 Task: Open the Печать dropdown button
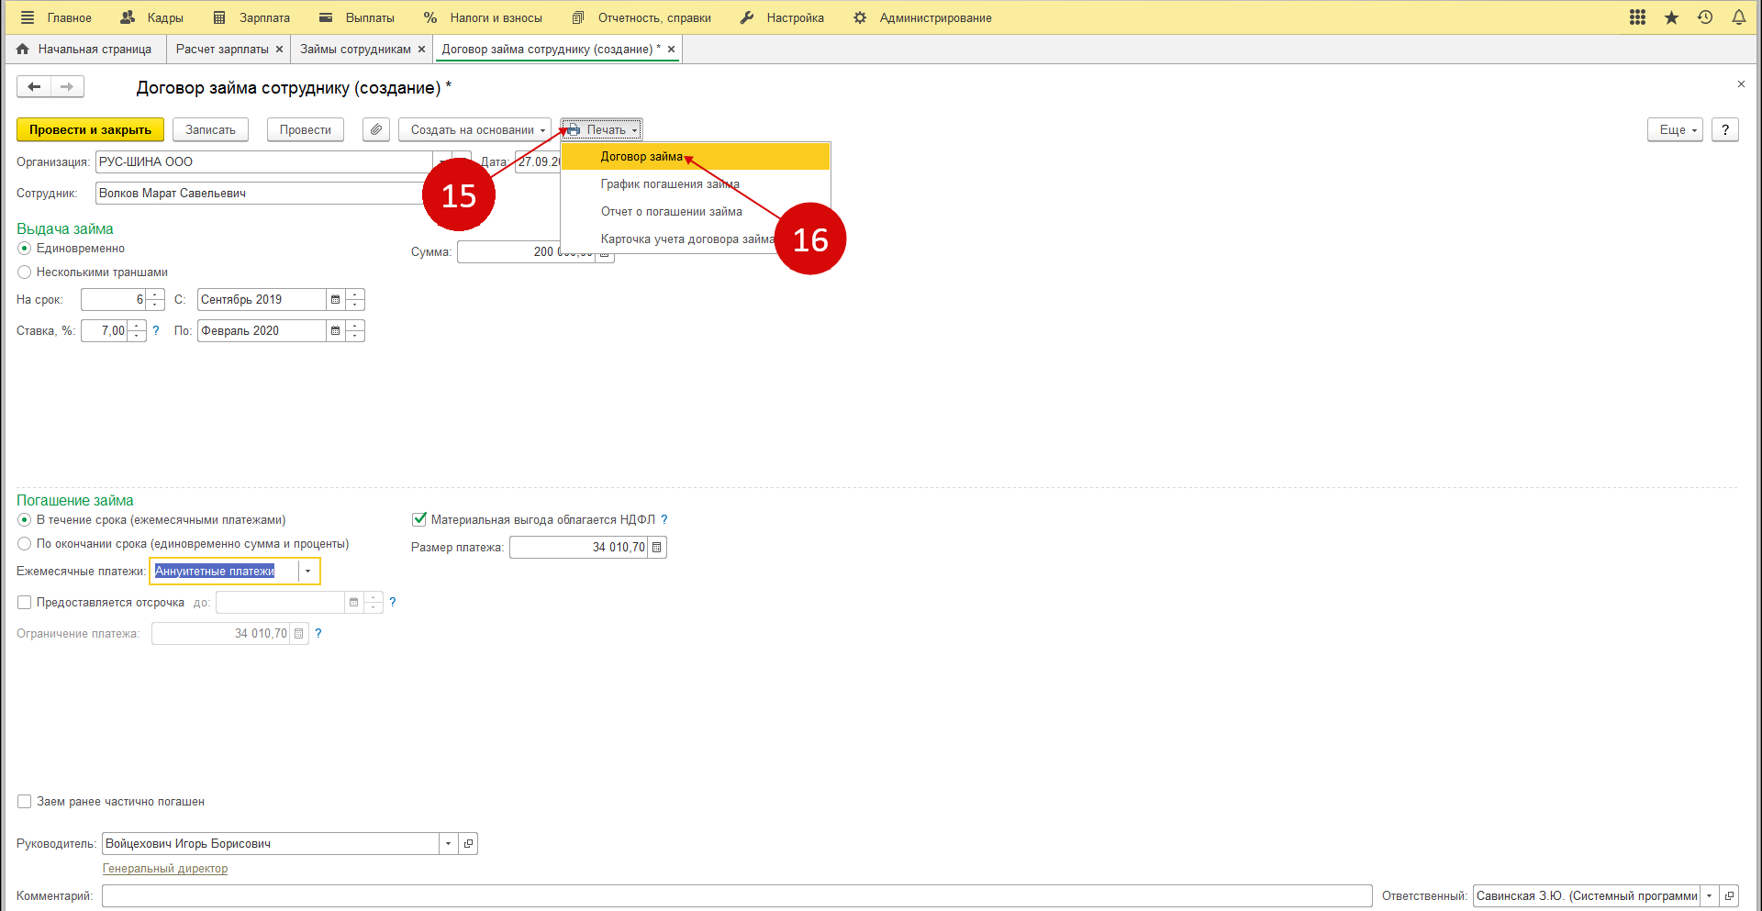(601, 129)
